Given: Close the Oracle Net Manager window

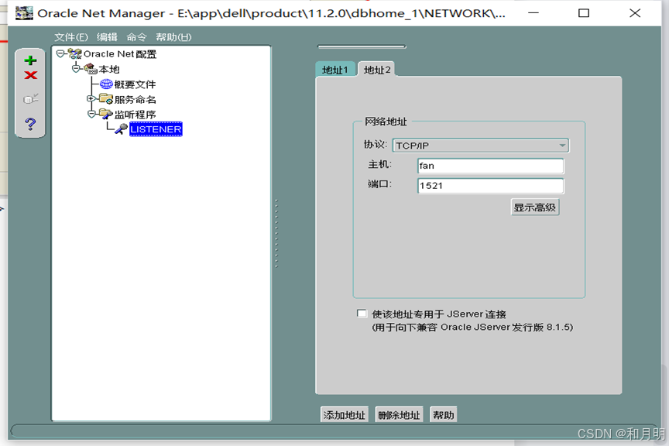Looking at the screenshot, I should point(635,13).
